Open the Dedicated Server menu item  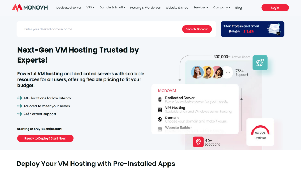click(69, 7)
